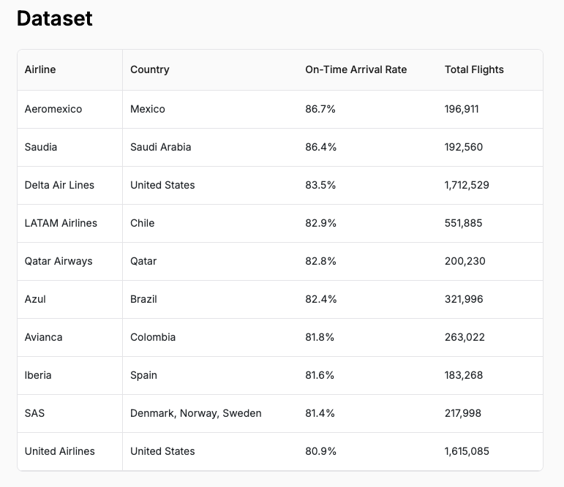Select the Aeromexico airline cell
This screenshot has width=564, height=487.
(x=53, y=109)
